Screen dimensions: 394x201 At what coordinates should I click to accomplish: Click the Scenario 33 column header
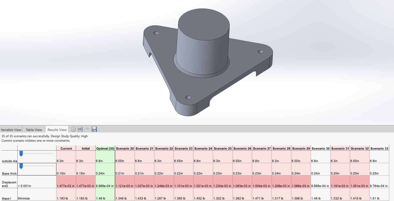[x=379, y=148]
